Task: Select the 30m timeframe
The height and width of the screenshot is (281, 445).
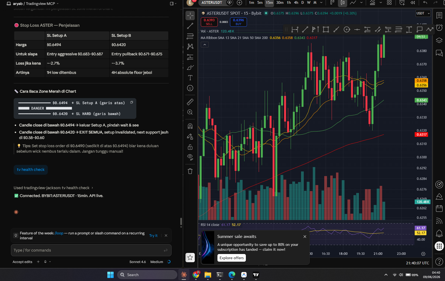Action: 280,3
